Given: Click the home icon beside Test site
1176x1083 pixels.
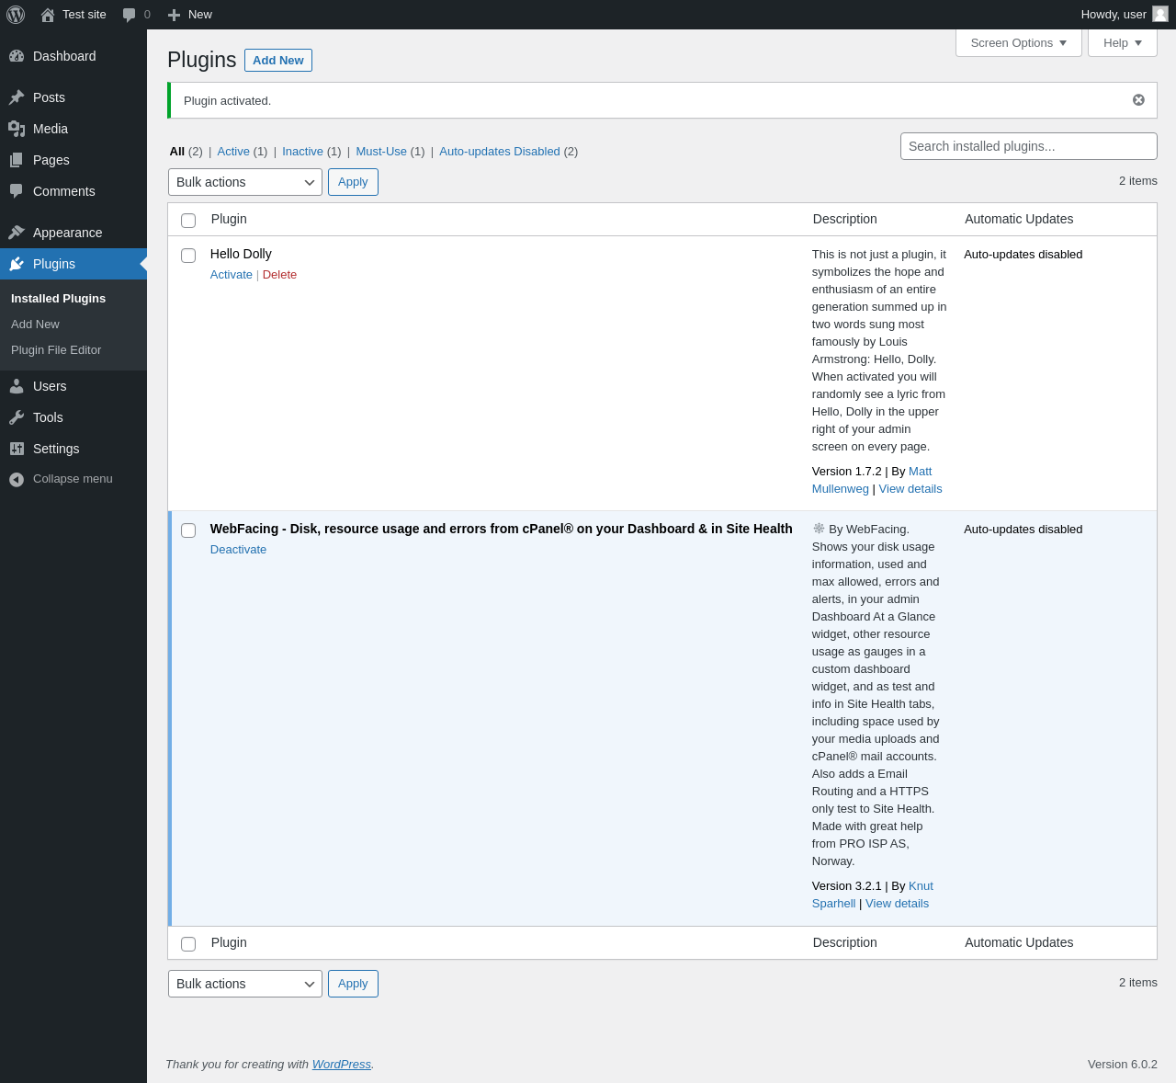Looking at the screenshot, I should 48,15.
